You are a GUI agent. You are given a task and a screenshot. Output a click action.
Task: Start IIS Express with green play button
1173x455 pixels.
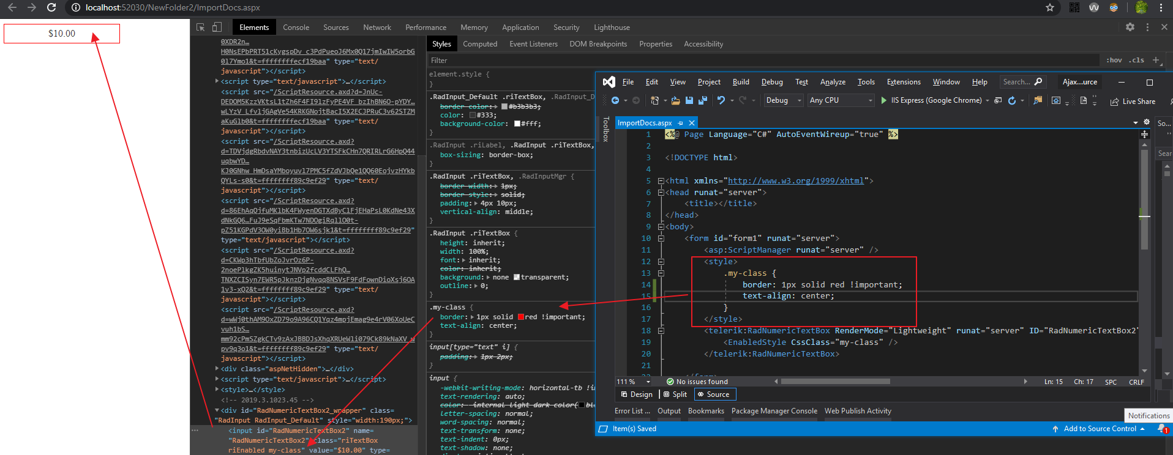(883, 100)
